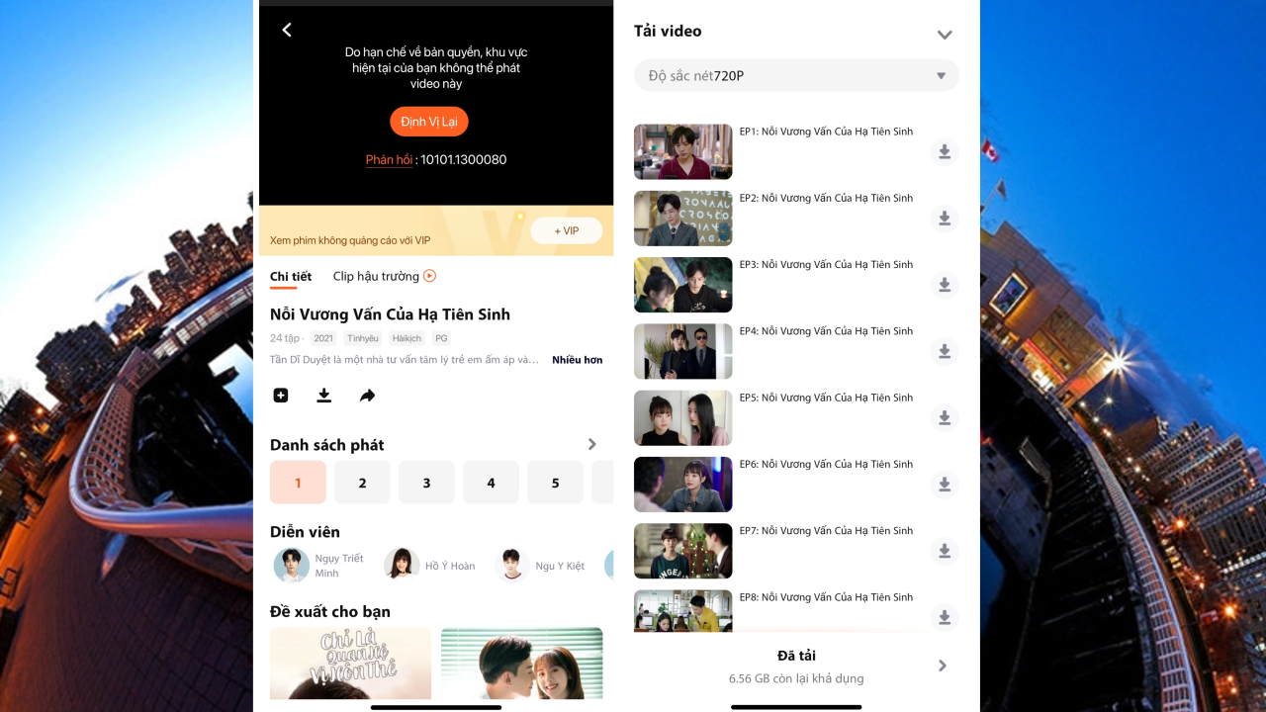The image size is (1266, 712).
Task: Open the Độ sắc nét 720P quality dropdown
Action: [x=795, y=75]
